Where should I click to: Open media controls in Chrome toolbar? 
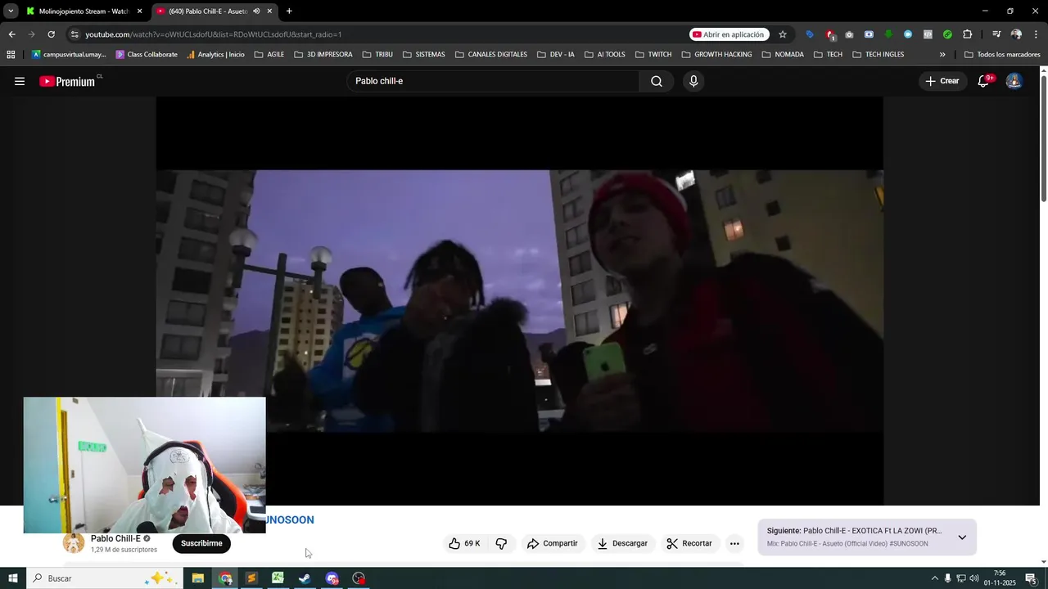click(x=996, y=34)
